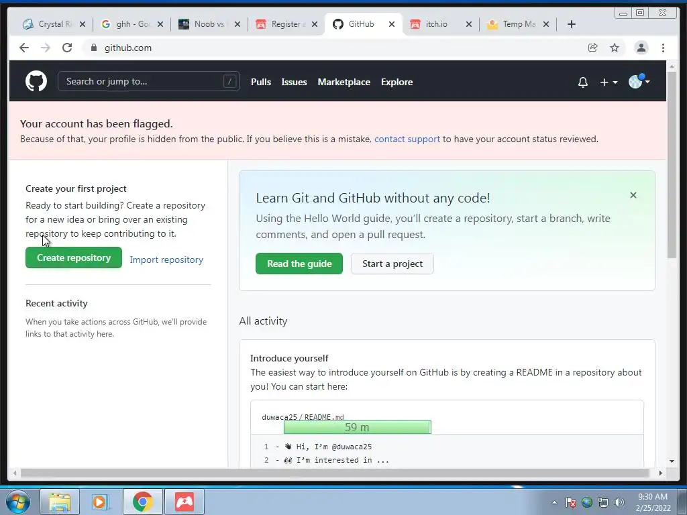The height and width of the screenshot is (515, 687).
Task: Click the Introduce yourself heading
Action: click(289, 358)
